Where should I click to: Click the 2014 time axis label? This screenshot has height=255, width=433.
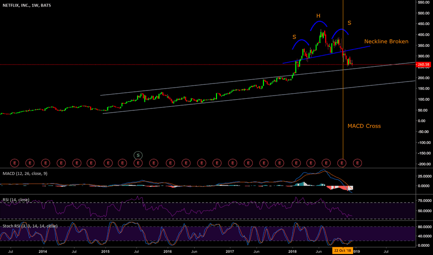[x=43, y=251]
